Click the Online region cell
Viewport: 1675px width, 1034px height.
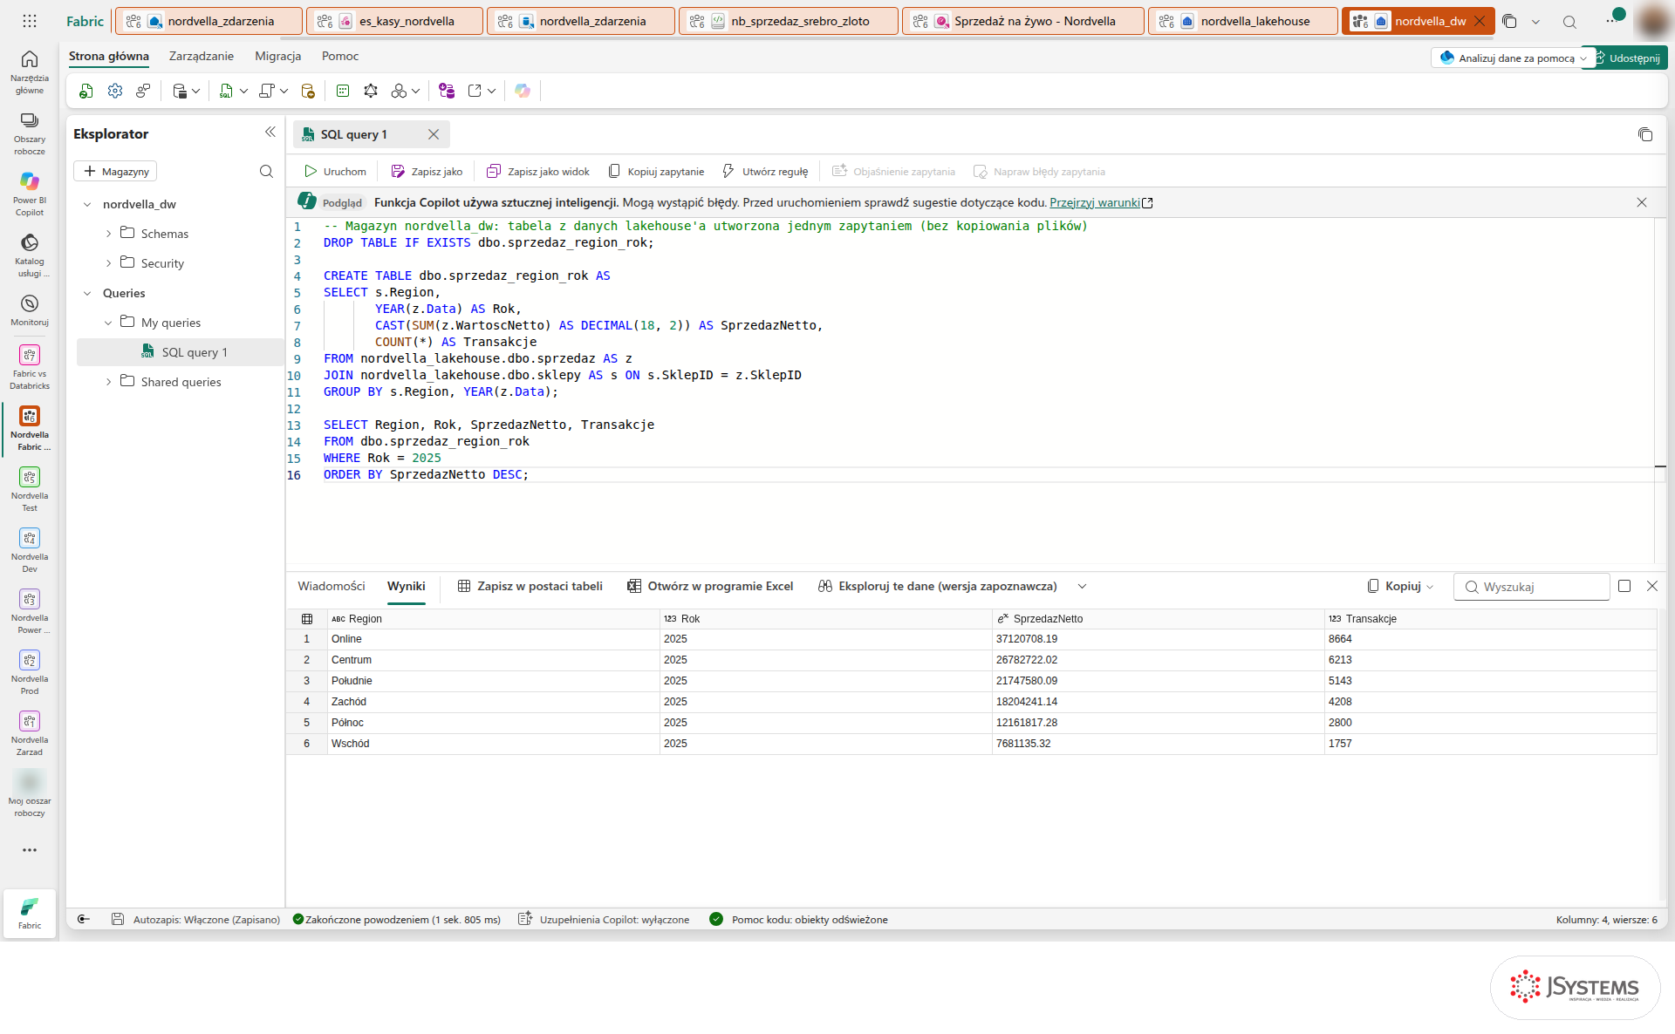point(493,639)
